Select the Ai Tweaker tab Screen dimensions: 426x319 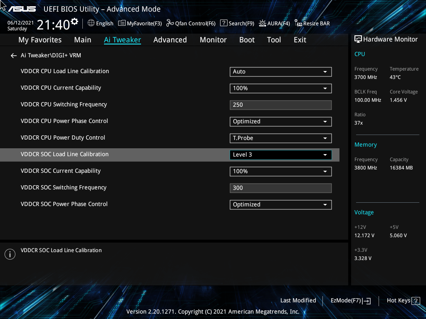(x=122, y=40)
